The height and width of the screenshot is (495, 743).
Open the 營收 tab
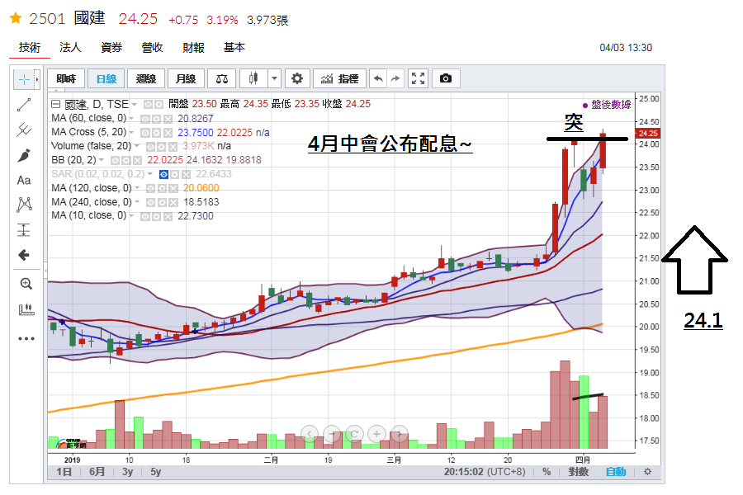point(152,47)
